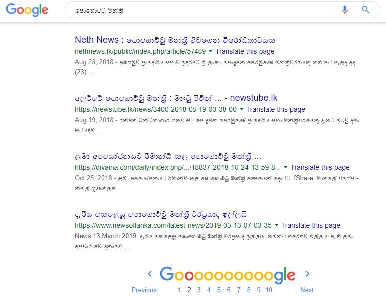Translate the newsoflanka.com result page
Image resolution: width=386 pixels, height=298 pixels.
(310, 225)
